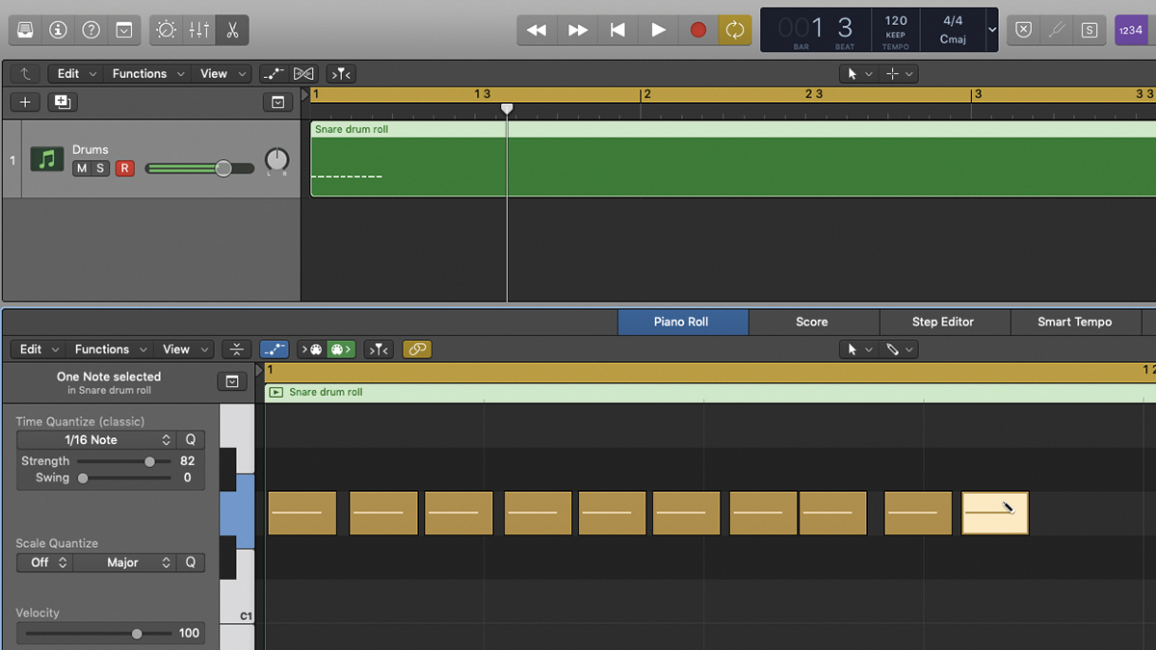The width and height of the screenshot is (1156, 650).
Task: Click the Time Quantize Q button
Action: click(190, 440)
